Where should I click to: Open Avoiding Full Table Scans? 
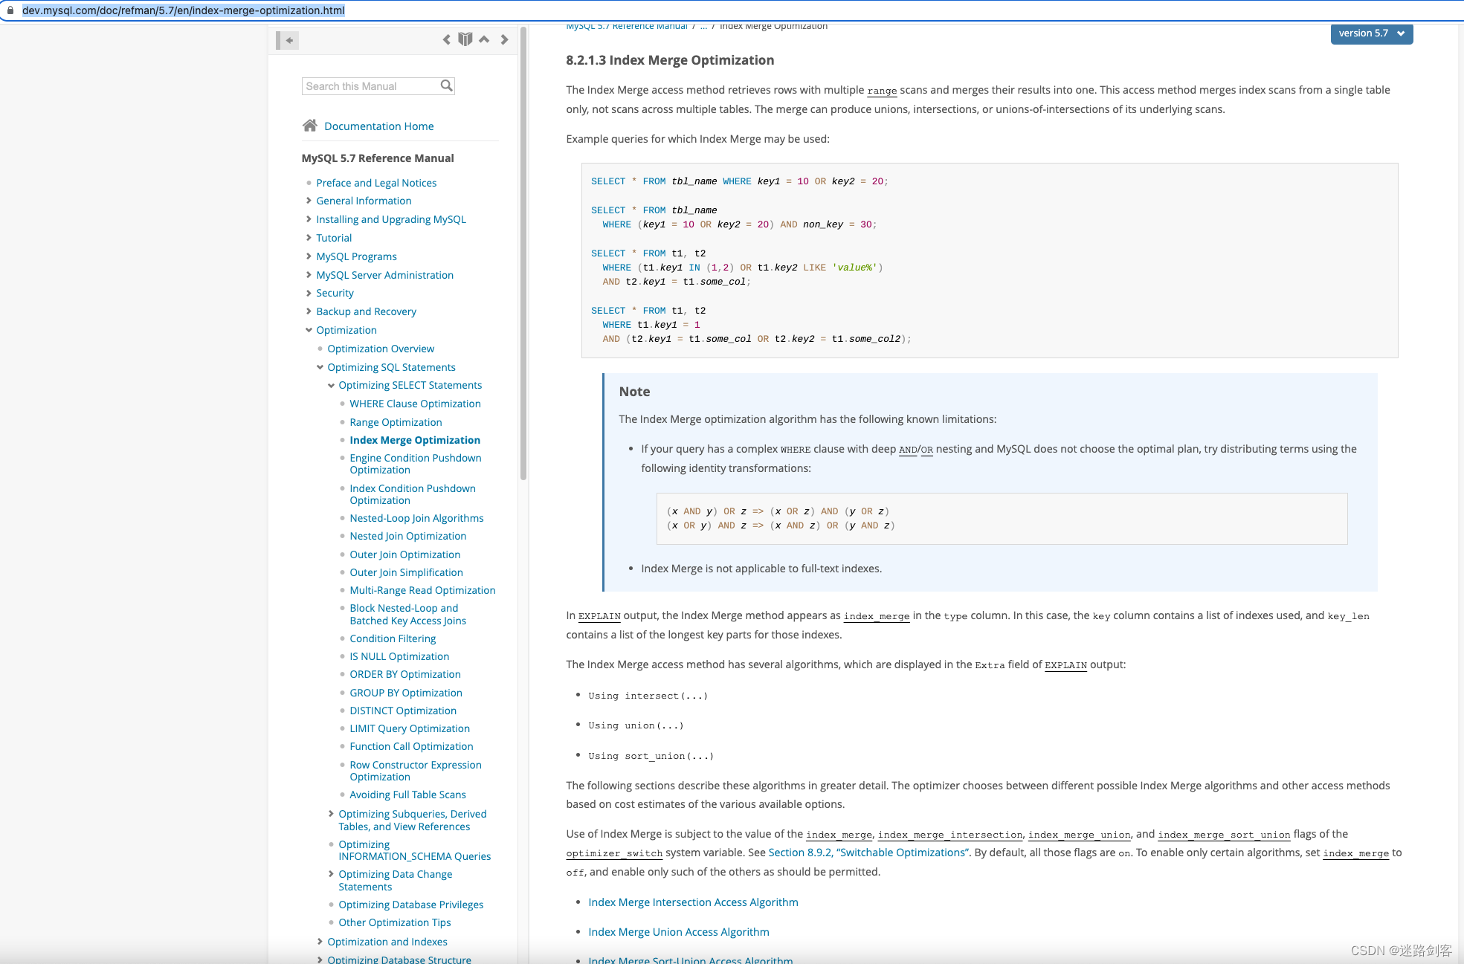tap(407, 795)
